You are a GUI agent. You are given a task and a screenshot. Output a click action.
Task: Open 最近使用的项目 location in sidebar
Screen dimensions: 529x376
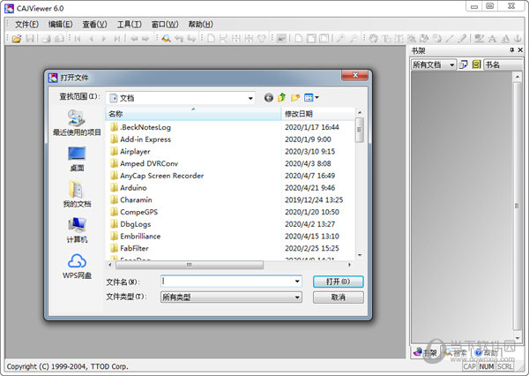pos(77,123)
